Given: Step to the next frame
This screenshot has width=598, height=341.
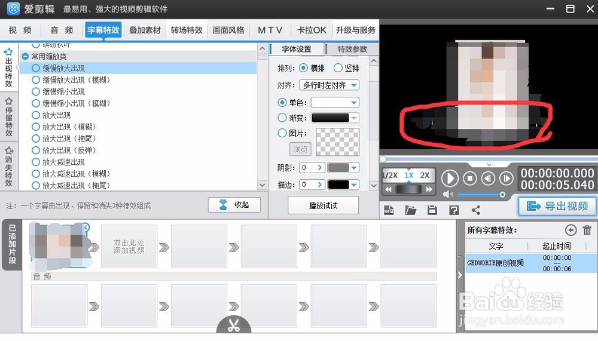Looking at the screenshot, I should click(506, 179).
